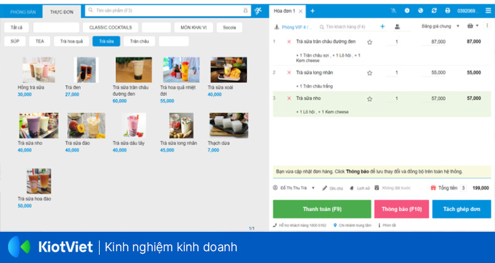
Task: Click the + 1 Trân châu trắng topping text
Action: coord(314,86)
